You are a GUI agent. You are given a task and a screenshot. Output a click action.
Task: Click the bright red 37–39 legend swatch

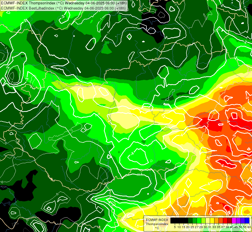pos(225,220)
